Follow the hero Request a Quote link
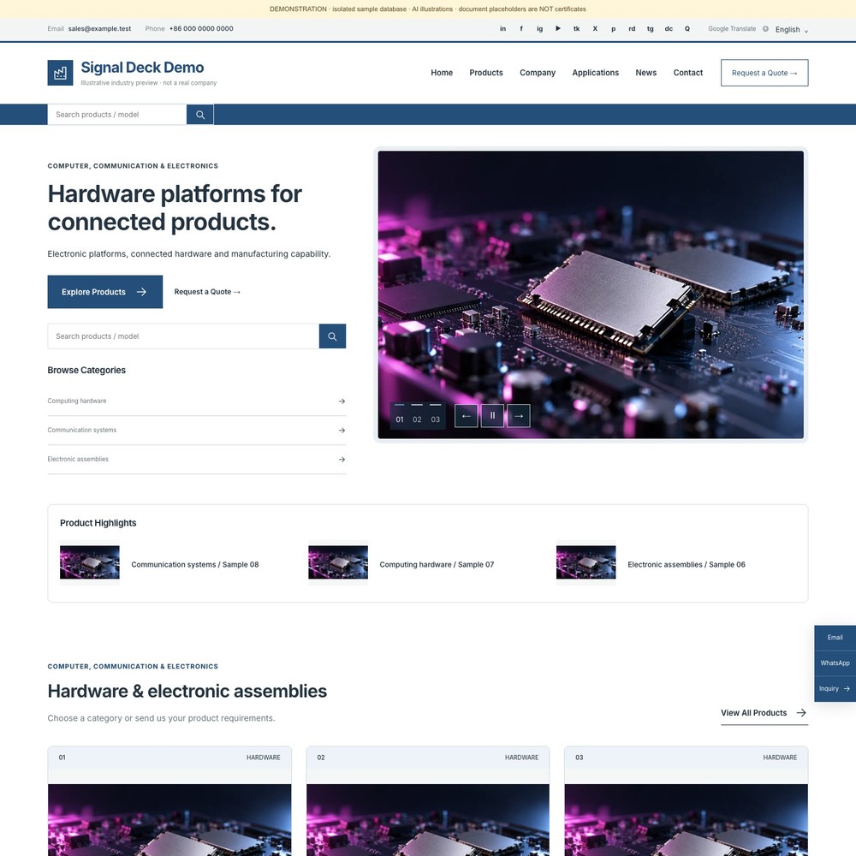Viewport: 856px width, 856px height. click(207, 292)
